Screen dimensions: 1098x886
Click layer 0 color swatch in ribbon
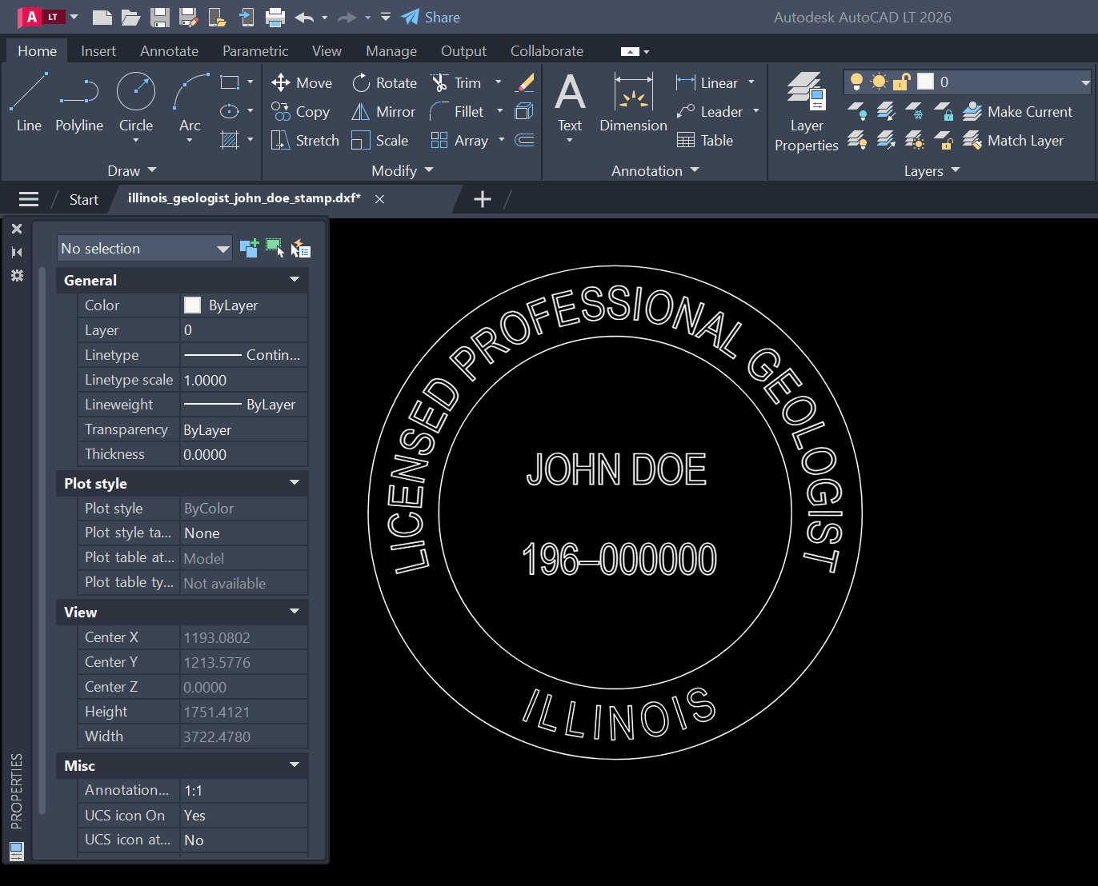pyautogui.click(x=926, y=82)
